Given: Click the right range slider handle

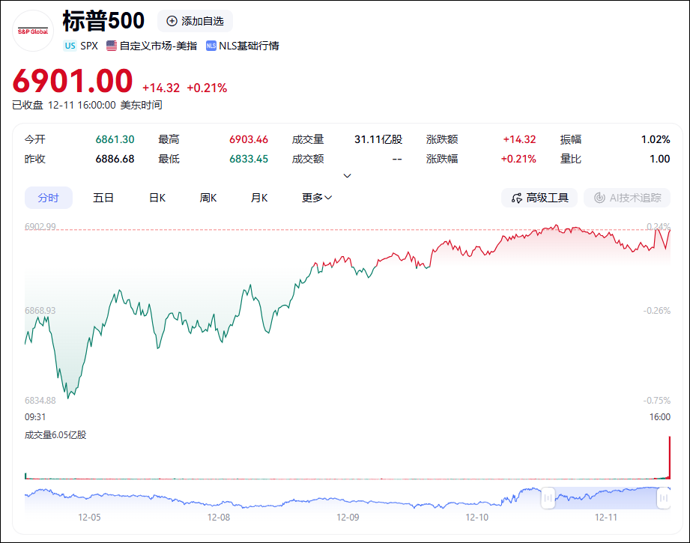Looking at the screenshot, I should 664,498.
